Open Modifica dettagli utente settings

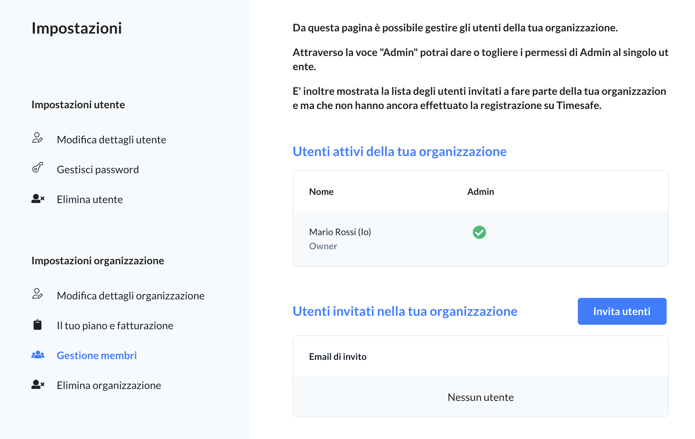pos(111,140)
